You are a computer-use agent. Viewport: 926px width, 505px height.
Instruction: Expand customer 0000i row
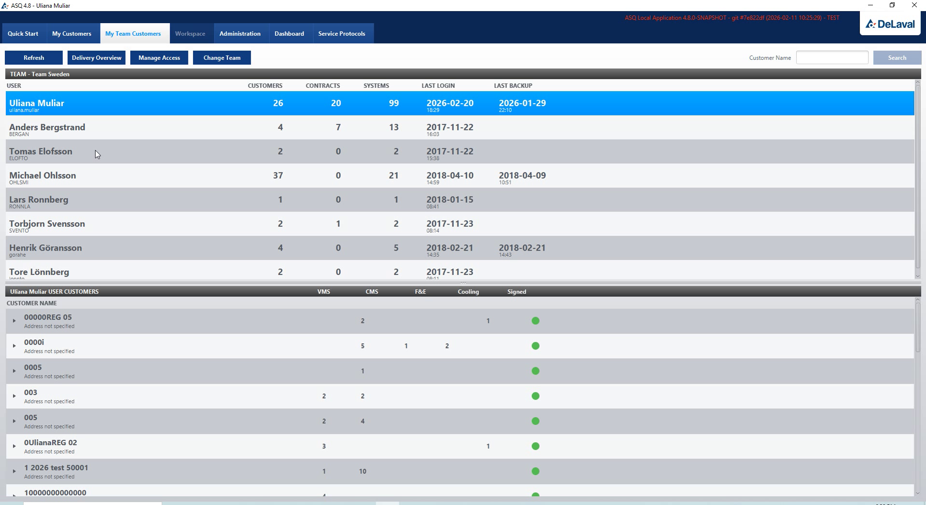[x=14, y=346]
